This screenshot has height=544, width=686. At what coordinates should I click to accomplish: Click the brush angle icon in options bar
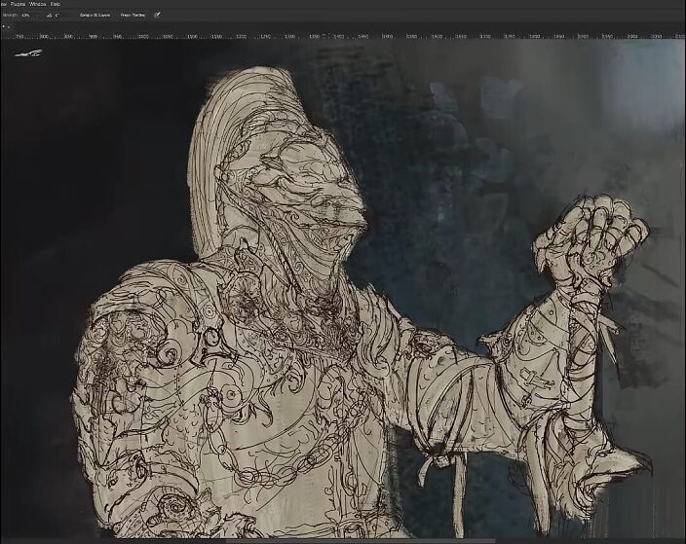tap(48, 16)
